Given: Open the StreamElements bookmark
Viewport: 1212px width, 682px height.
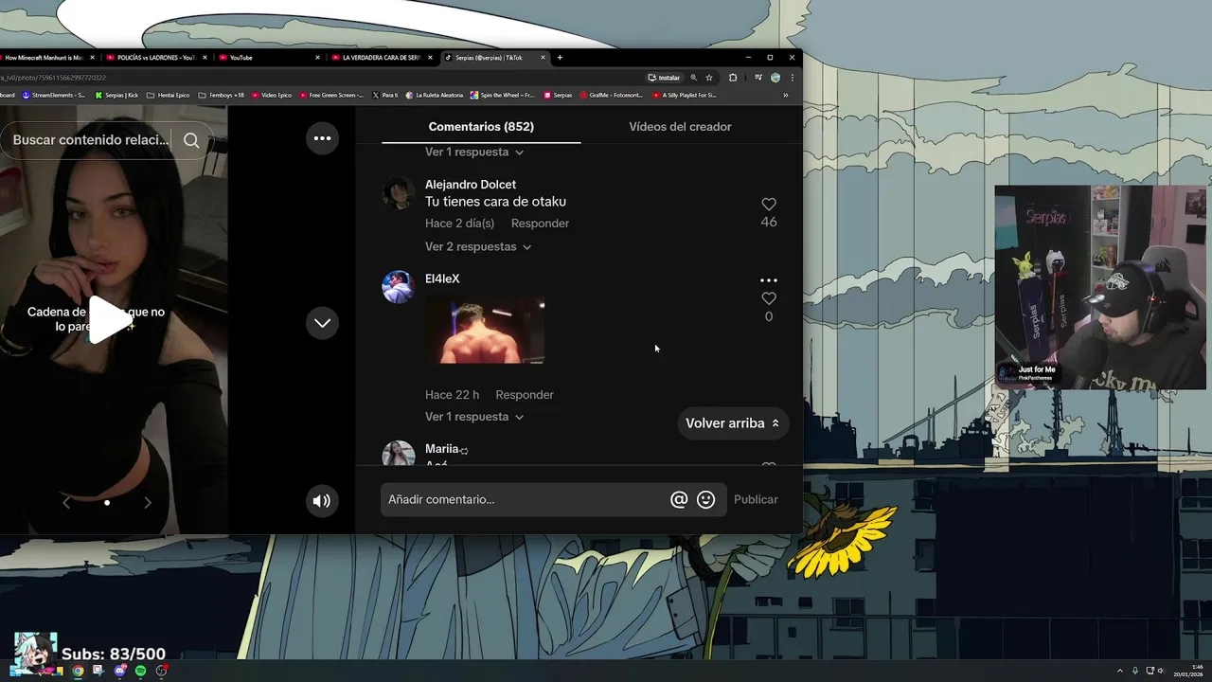Looking at the screenshot, I should pos(54,95).
